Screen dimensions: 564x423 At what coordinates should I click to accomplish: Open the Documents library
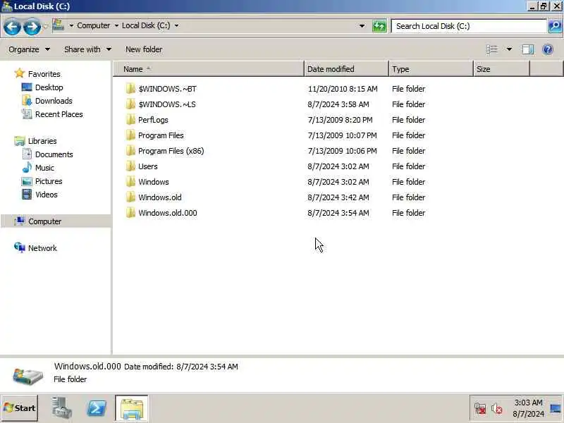pos(54,154)
